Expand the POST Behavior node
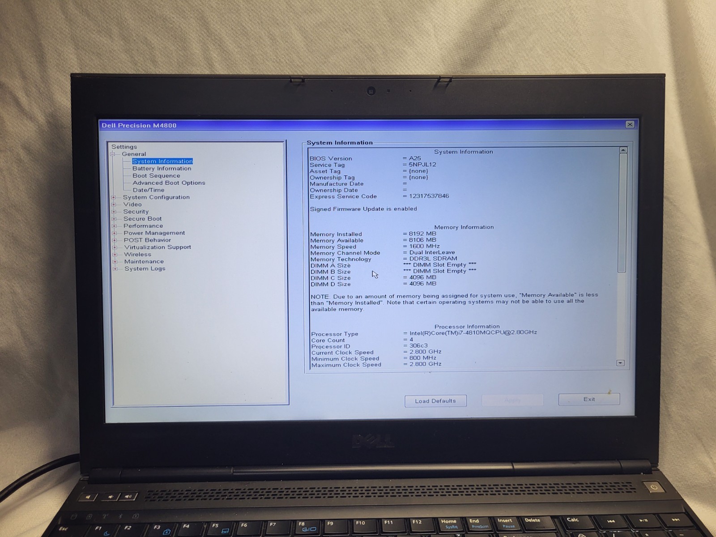 (x=115, y=240)
